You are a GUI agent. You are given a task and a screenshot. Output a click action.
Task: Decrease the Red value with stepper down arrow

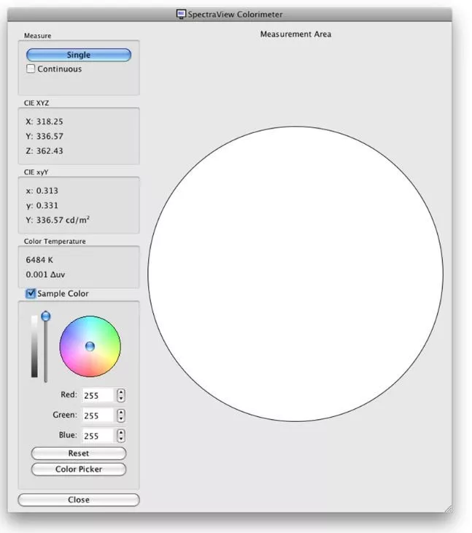[121, 399]
